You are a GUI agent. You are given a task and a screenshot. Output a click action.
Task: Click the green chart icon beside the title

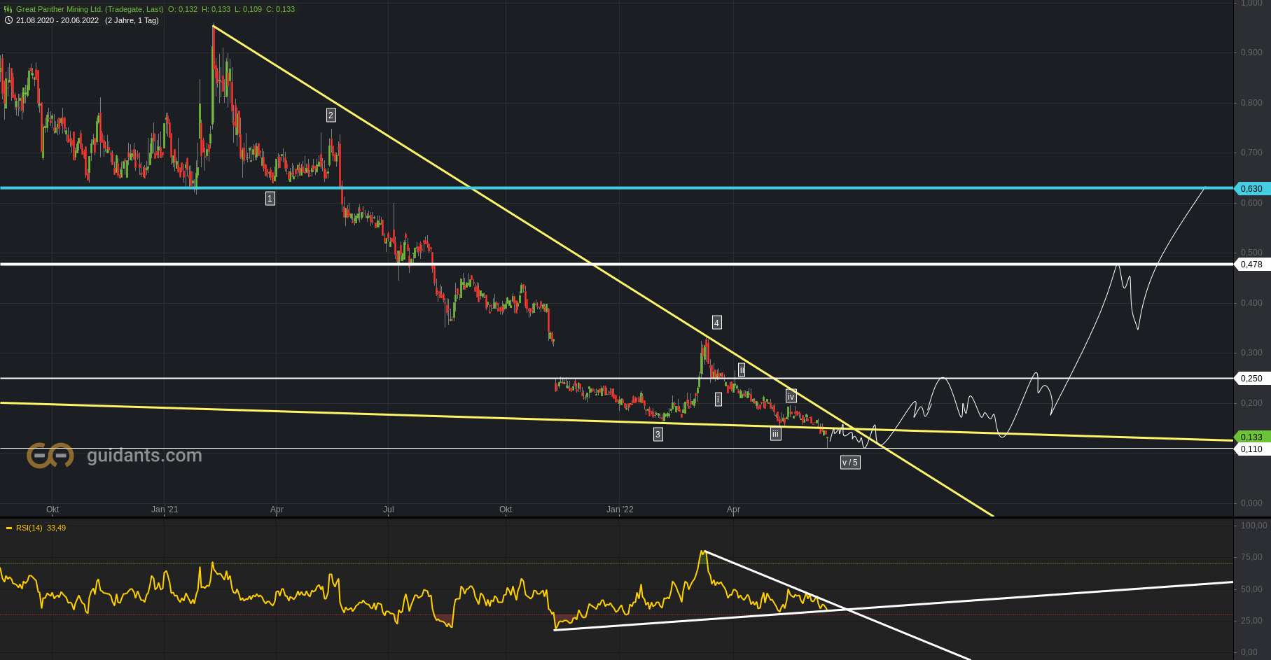point(8,9)
